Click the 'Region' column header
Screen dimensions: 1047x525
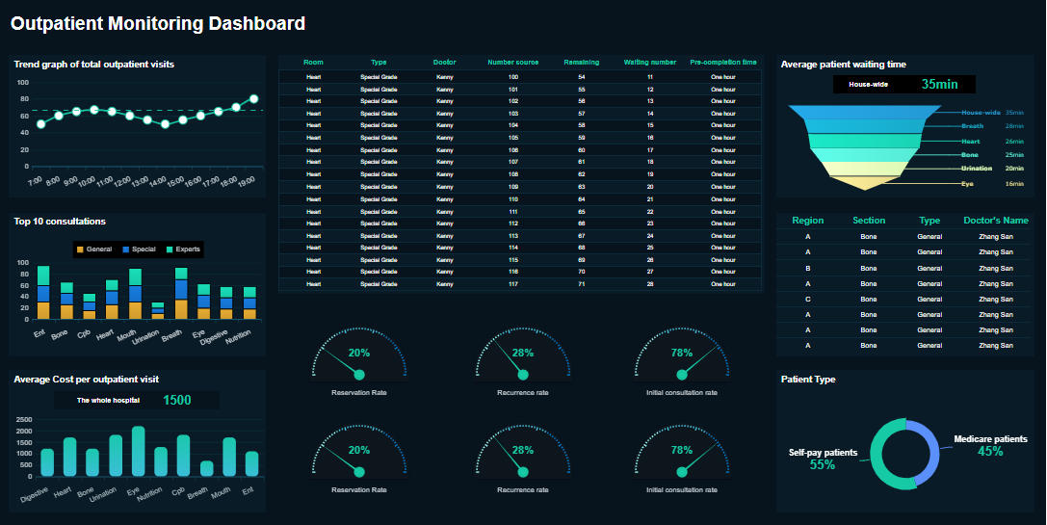807,221
